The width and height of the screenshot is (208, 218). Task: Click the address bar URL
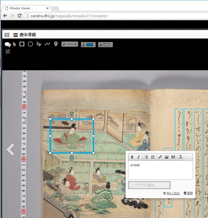(x=69, y=16)
